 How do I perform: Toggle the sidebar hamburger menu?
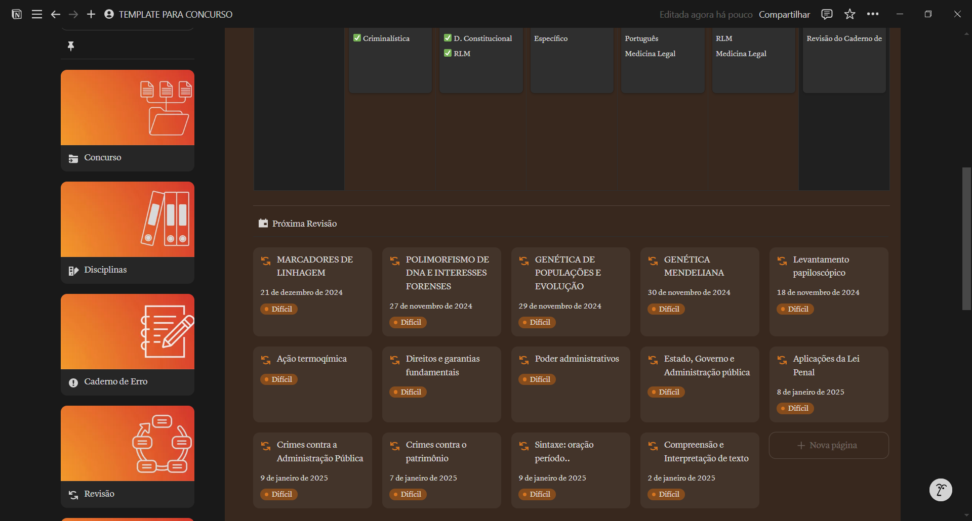click(37, 14)
